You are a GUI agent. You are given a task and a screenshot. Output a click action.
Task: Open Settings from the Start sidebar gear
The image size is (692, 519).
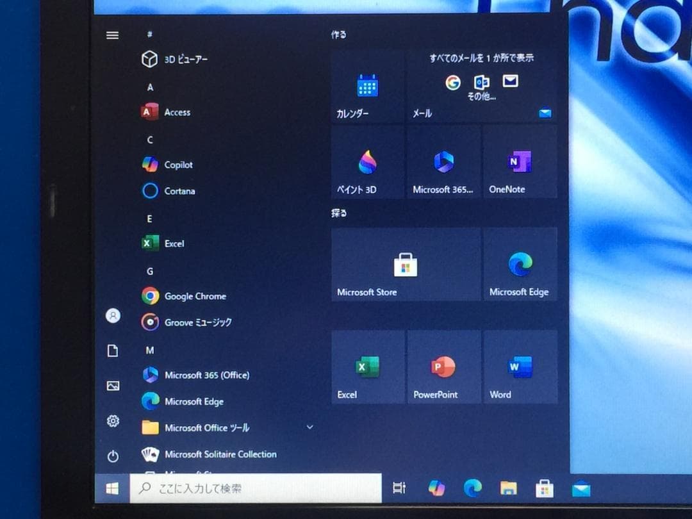click(x=113, y=421)
